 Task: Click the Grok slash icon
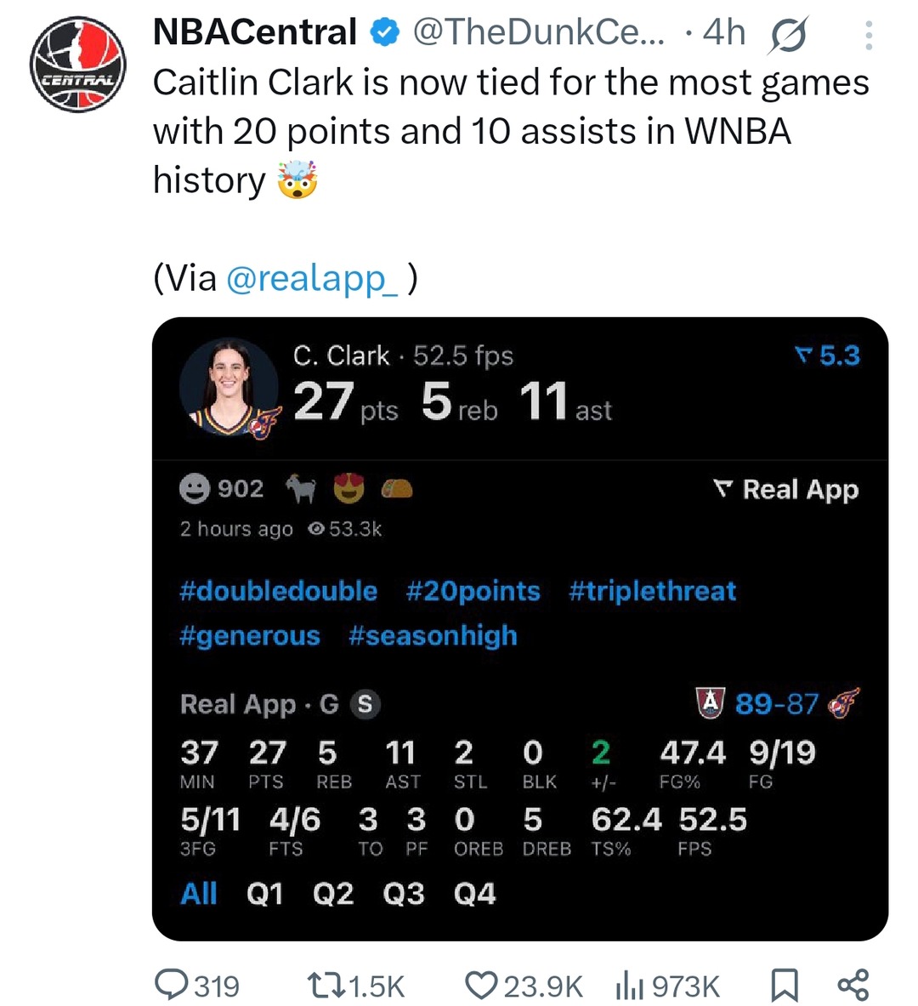(x=787, y=35)
